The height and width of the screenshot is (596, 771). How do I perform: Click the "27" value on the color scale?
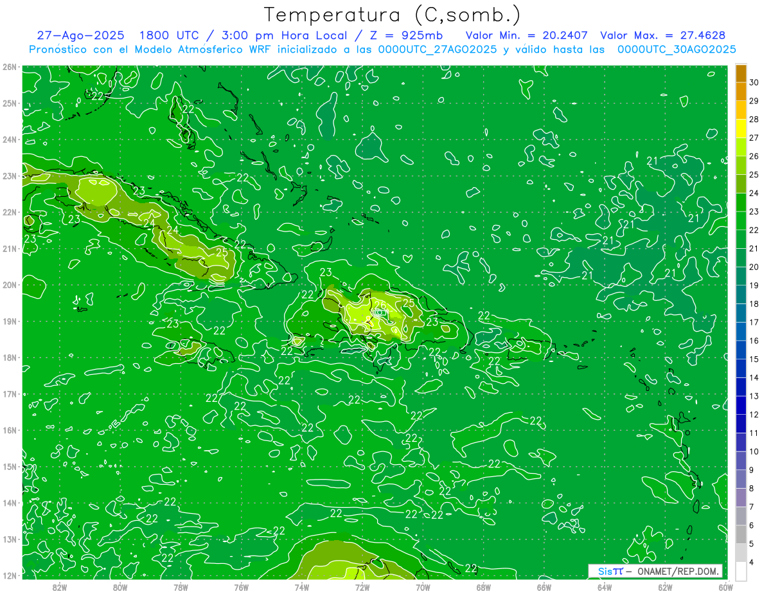754,138
